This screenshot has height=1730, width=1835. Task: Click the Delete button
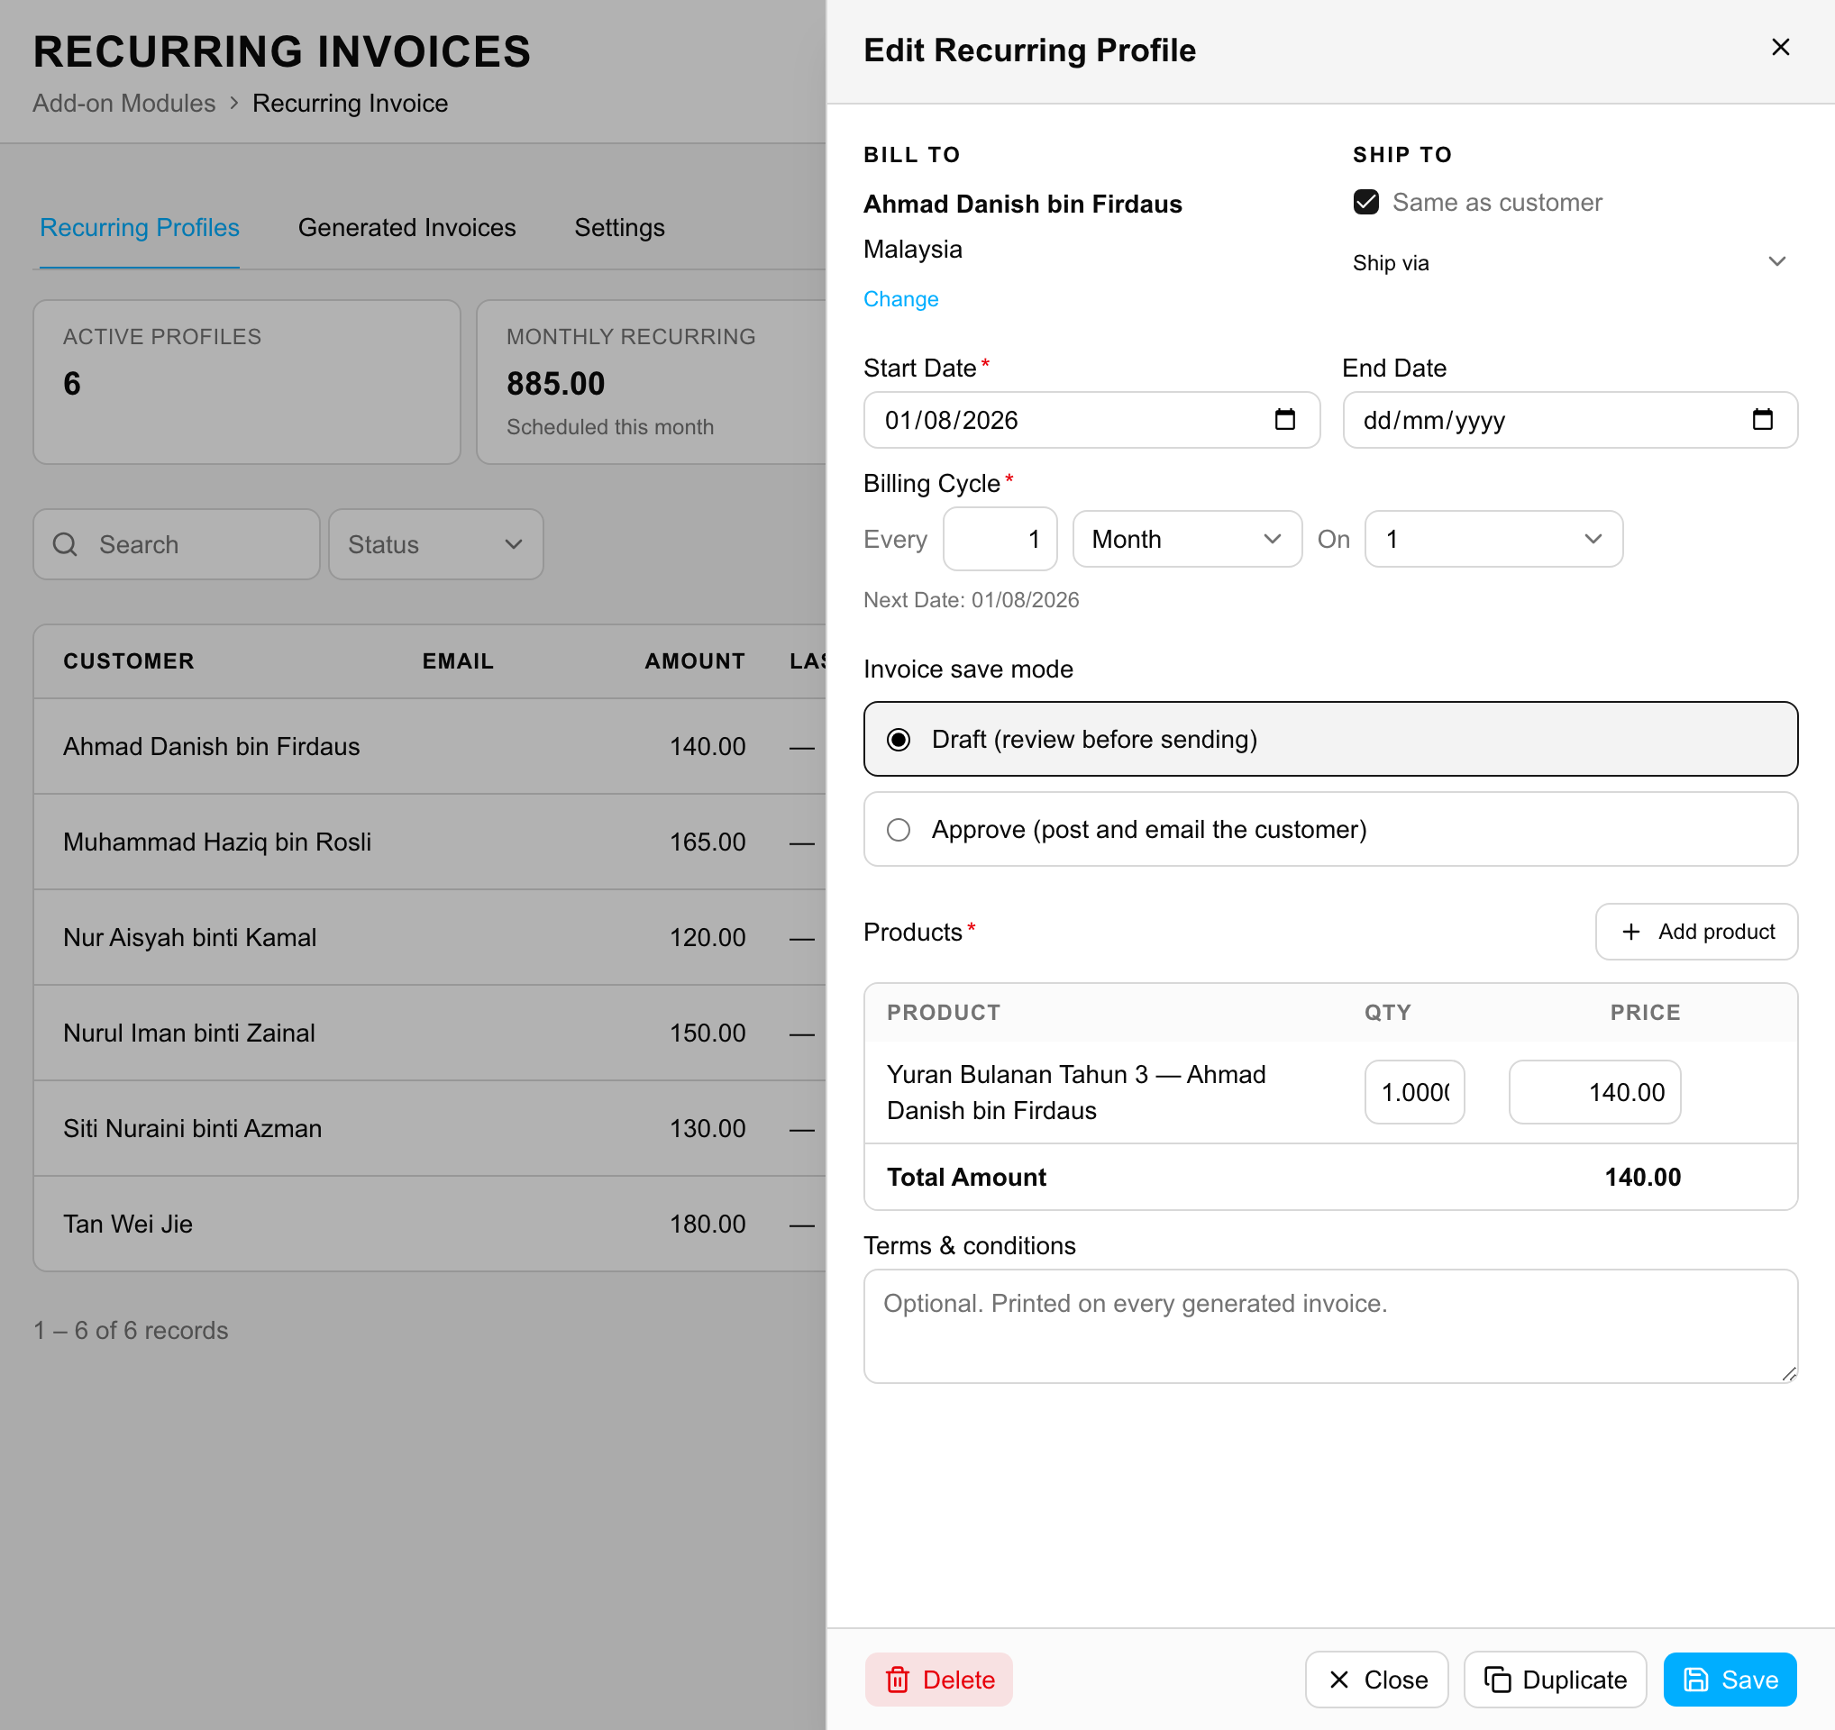(939, 1680)
